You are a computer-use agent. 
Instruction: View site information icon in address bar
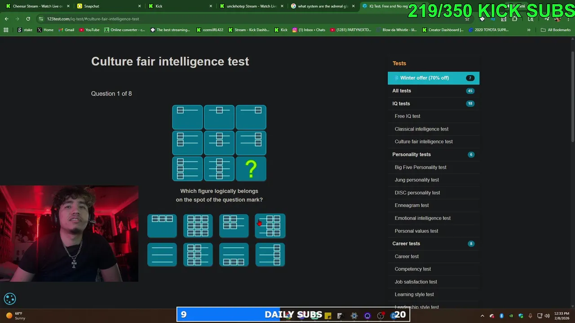point(41,19)
